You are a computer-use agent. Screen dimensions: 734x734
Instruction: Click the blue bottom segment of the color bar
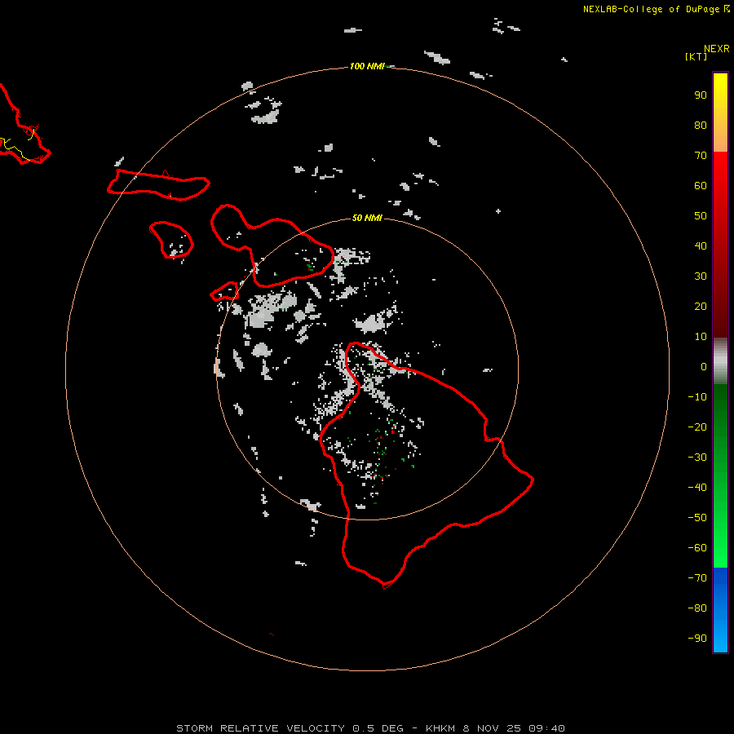pos(720,610)
